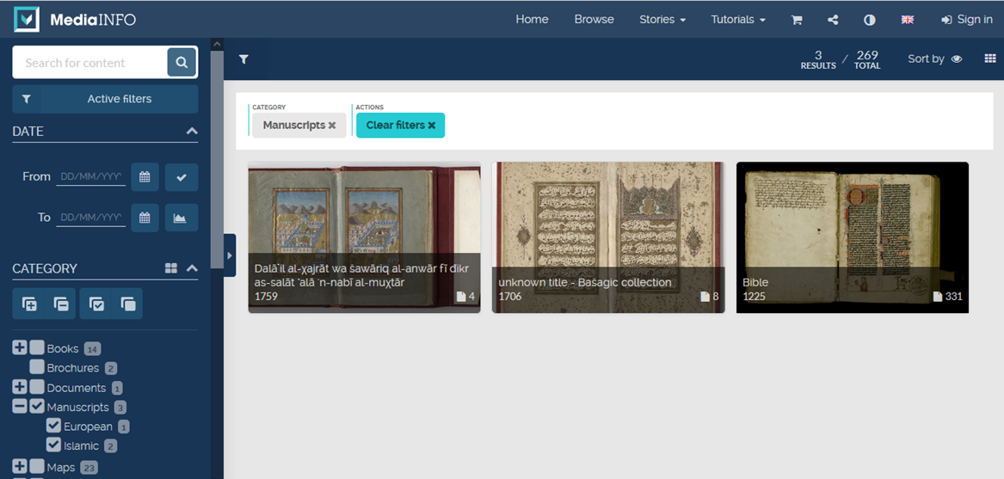Sign in to the site
The width and height of the screenshot is (1004, 479).
click(x=967, y=19)
